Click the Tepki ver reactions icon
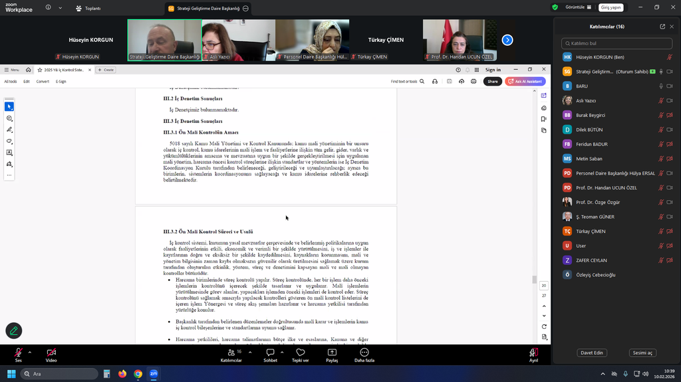Image resolution: width=681 pixels, height=382 pixels. point(301,353)
